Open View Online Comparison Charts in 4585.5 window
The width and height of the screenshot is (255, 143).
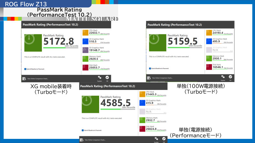(x=95, y=140)
